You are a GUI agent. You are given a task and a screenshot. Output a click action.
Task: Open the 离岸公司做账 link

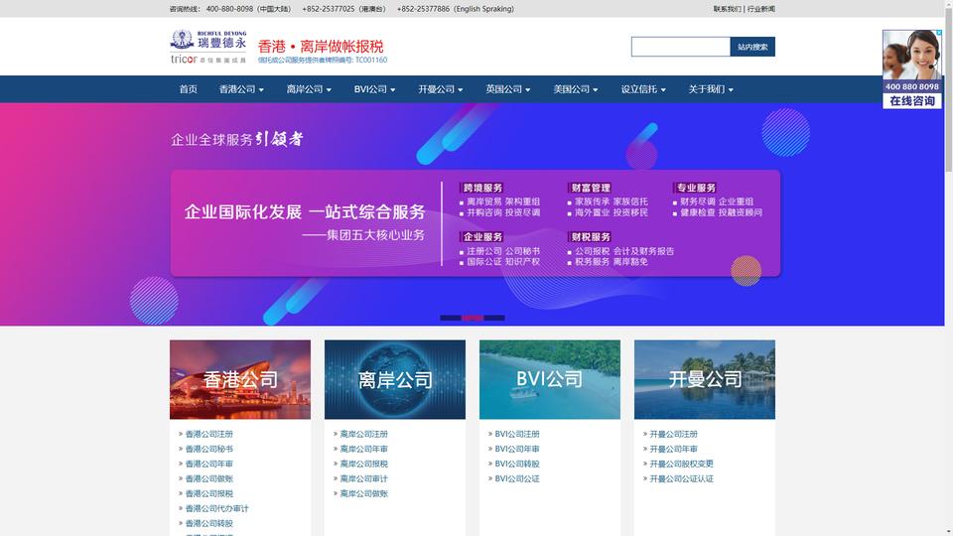point(364,493)
